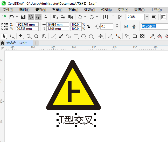This screenshot has width=168, height=142.
Task: Click the rotation angle field
Action: tap(107, 26)
